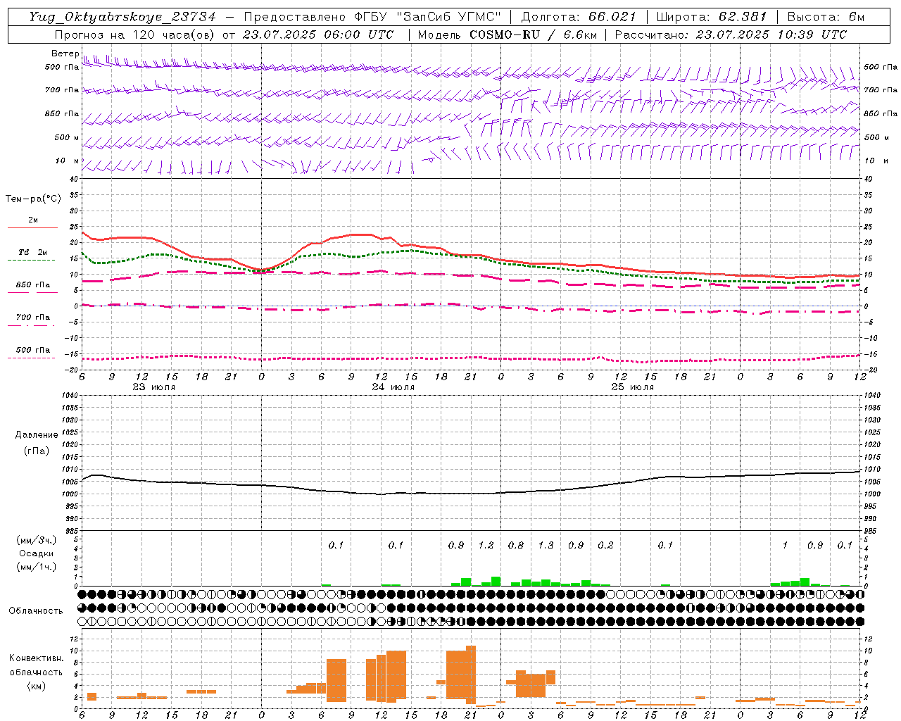Click the 700 гПа temperature legend entry
This screenshot has height=721, width=901.
coord(32,318)
